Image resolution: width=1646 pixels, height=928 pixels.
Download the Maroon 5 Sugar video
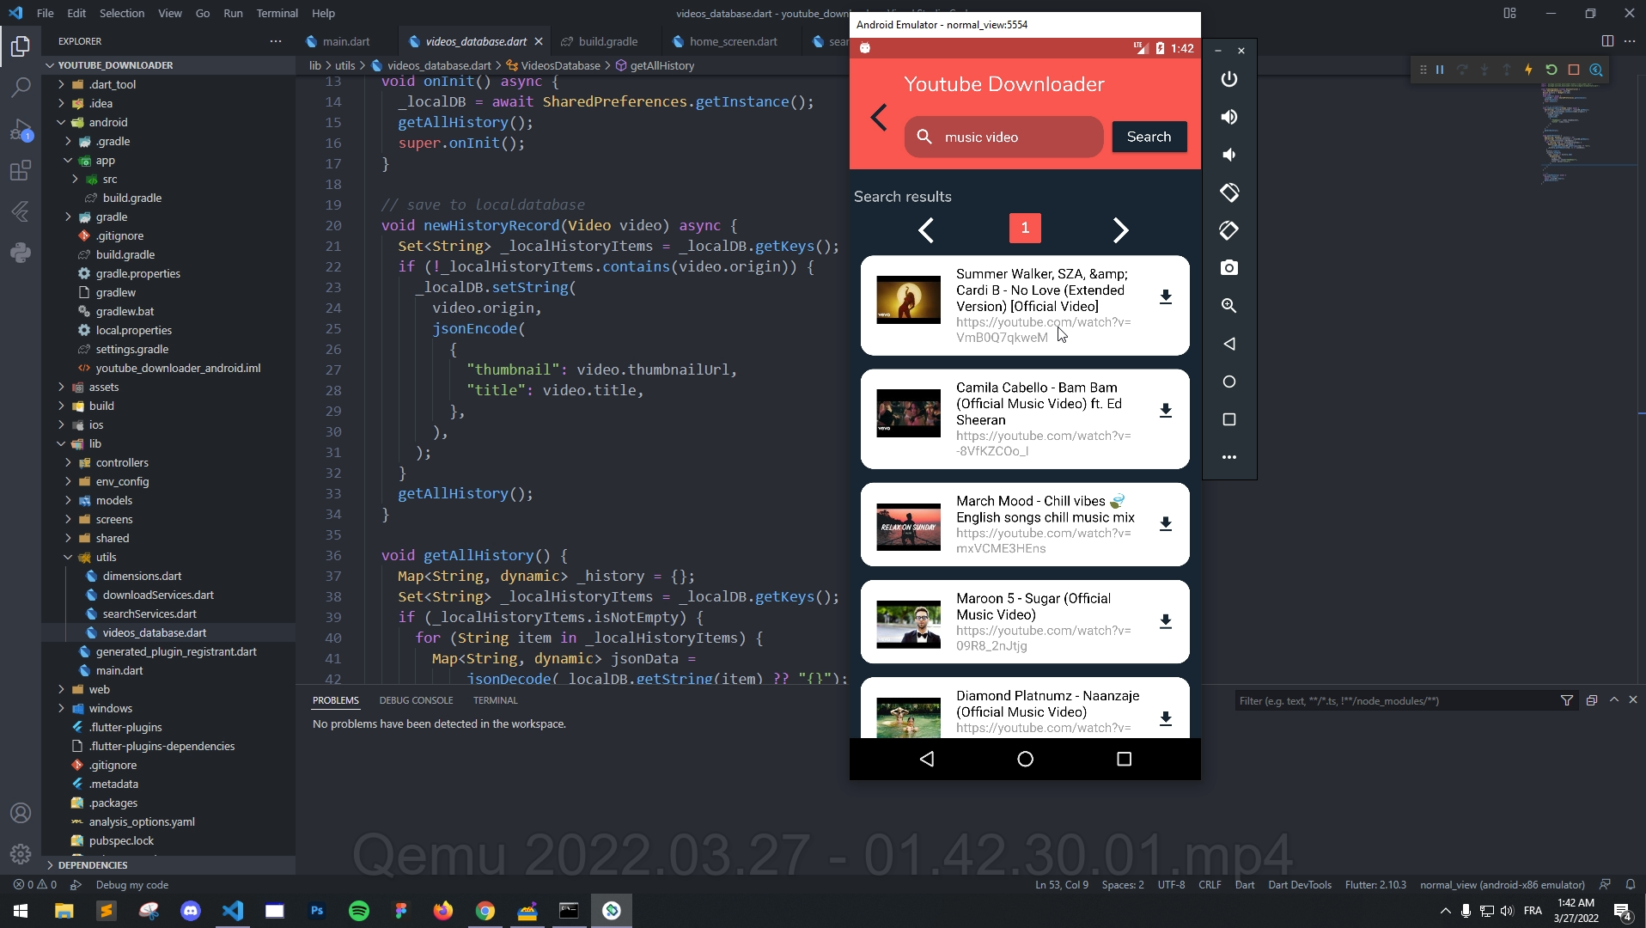point(1166,621)
